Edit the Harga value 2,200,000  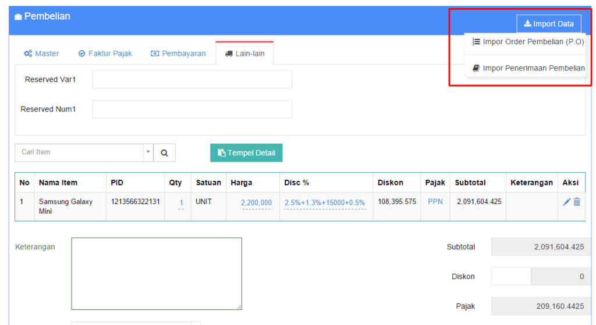[x=256, y=203]
